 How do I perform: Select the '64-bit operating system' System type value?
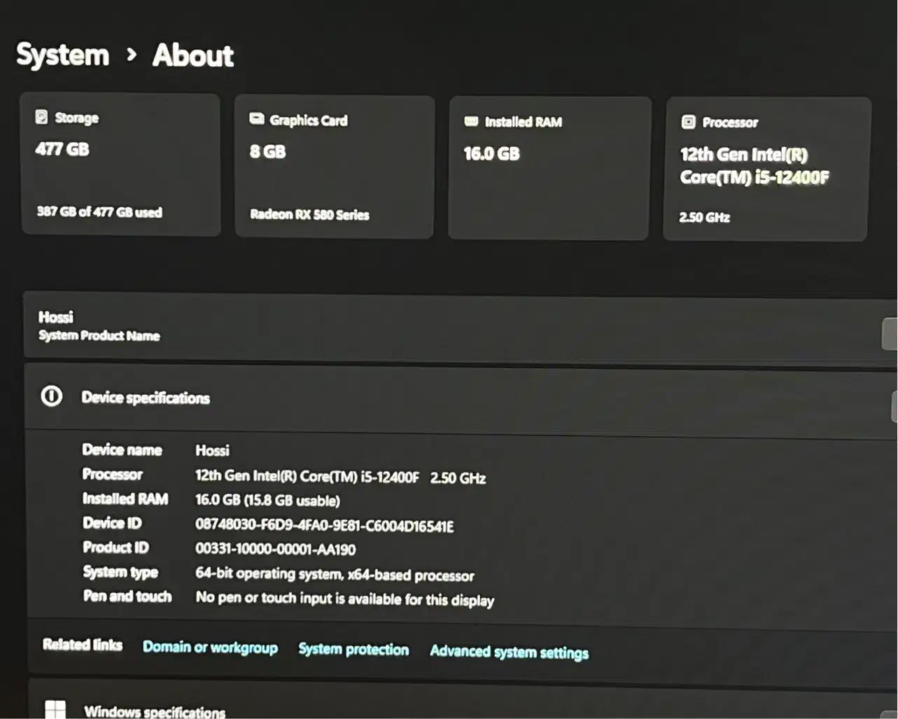335,575
